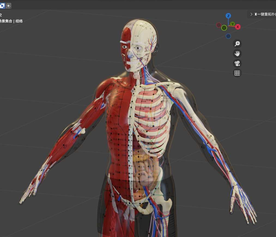Choose the dashed-square selection mode icon
Image resolution: width=276 pixels, height=237 pixels.
pos(9,5)
